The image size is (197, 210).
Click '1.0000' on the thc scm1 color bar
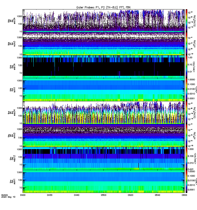(x=191, y=171)
